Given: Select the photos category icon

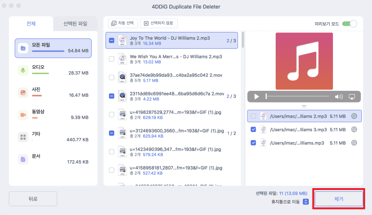Looking at the screenshot, I should click(x=22, y=92).
